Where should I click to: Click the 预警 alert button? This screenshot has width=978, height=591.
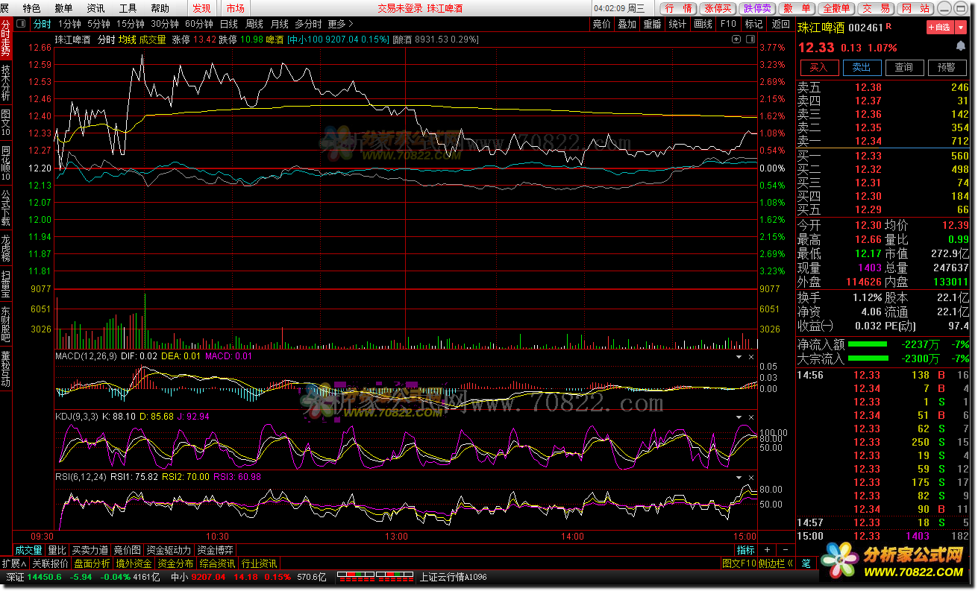pyautogui.click(x=947, y=67)
